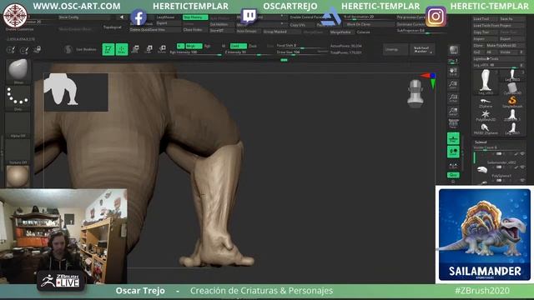Click the Save As button
534x300 pixels.
point(511,19)
